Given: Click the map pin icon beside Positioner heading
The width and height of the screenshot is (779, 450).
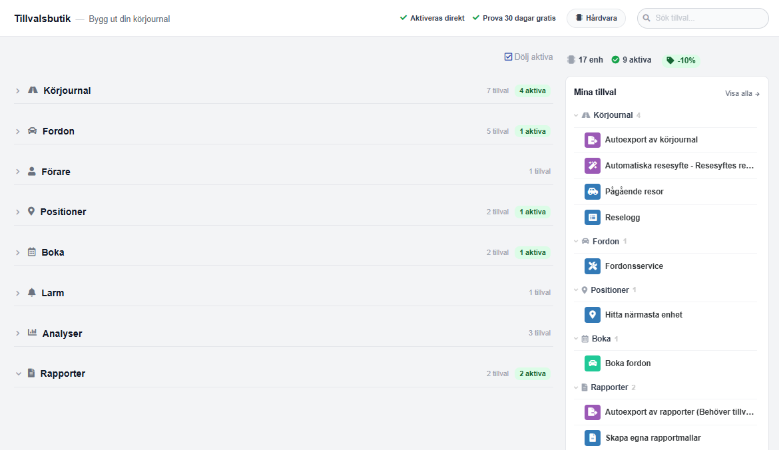Looking at the screenshot, I should (x=31, y=211).
